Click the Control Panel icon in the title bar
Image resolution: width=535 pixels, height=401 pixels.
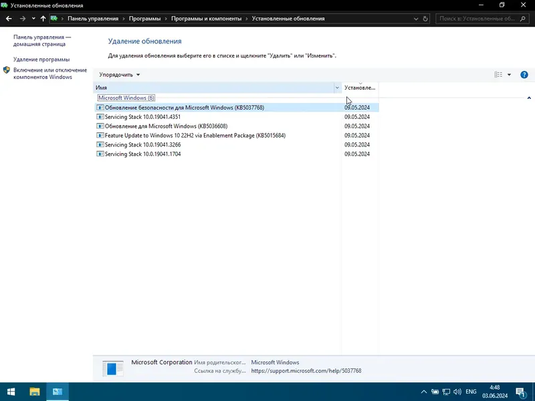point(5,5)
